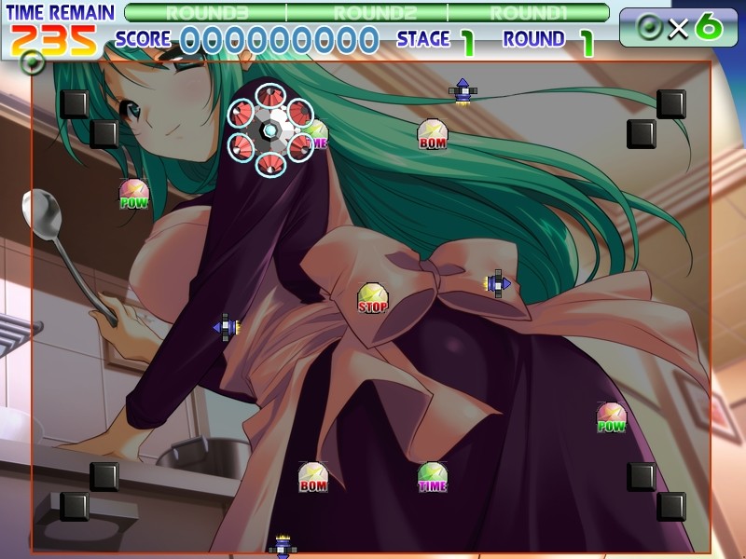Grab the POW item near the ladle
Screen dimensions: 746x559
coord(134,194)
